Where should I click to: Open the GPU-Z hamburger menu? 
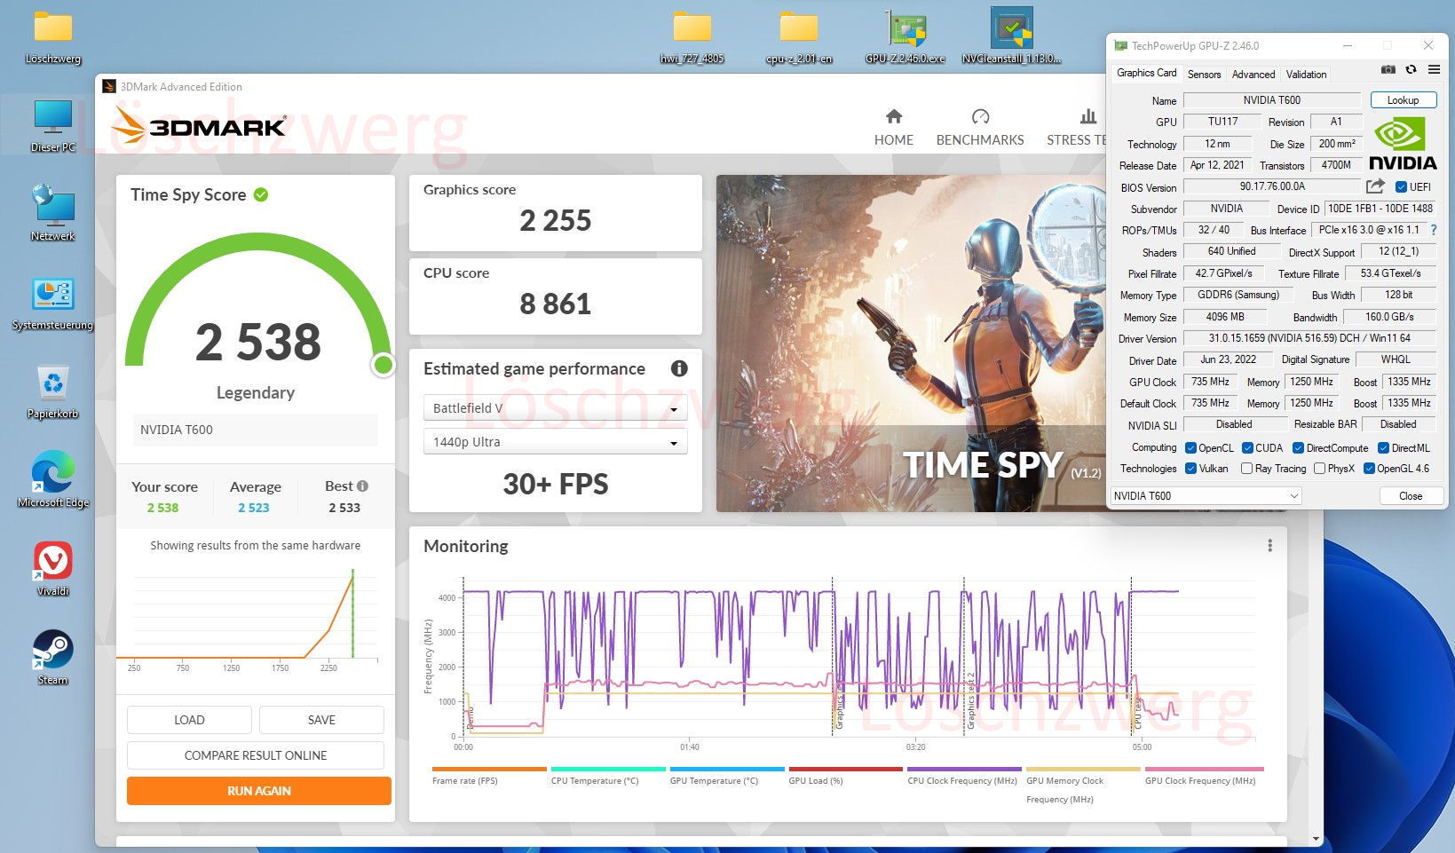pyautogui.click(x=1434, y=69)
